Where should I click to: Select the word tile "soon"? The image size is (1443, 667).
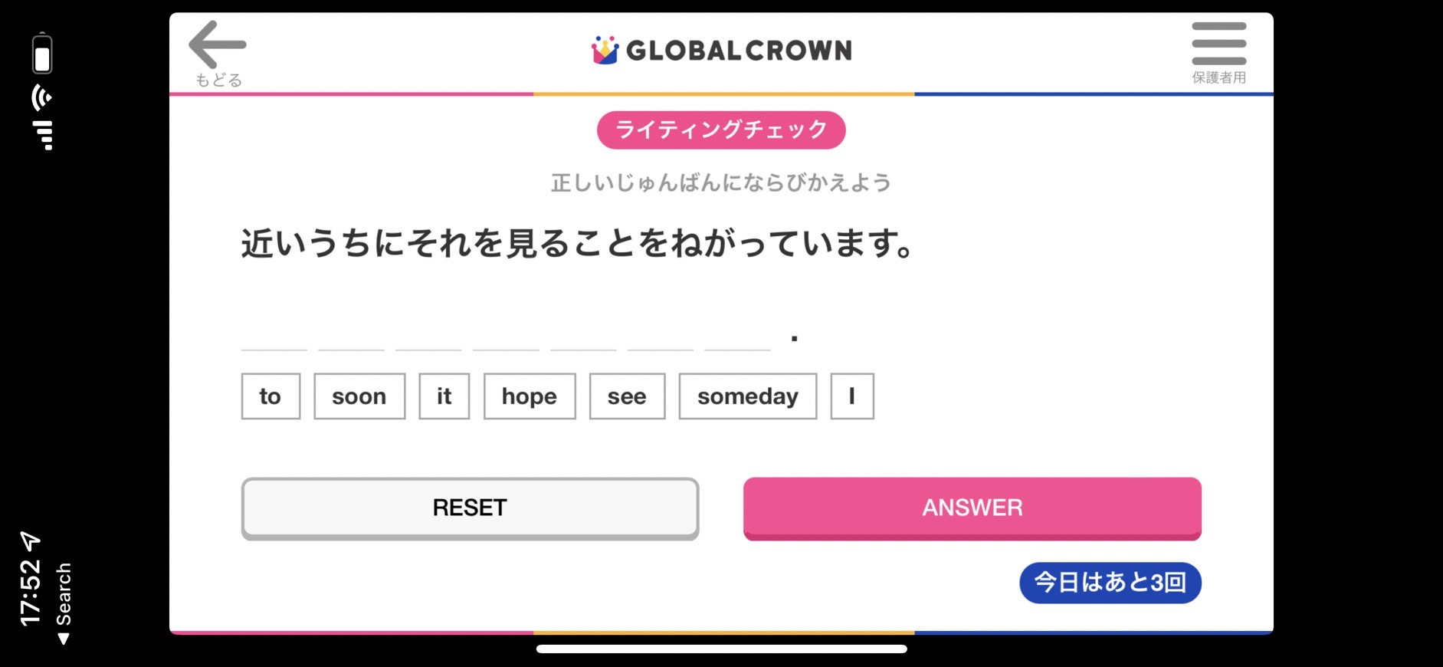pyautogui.click(x=359, y=396)
